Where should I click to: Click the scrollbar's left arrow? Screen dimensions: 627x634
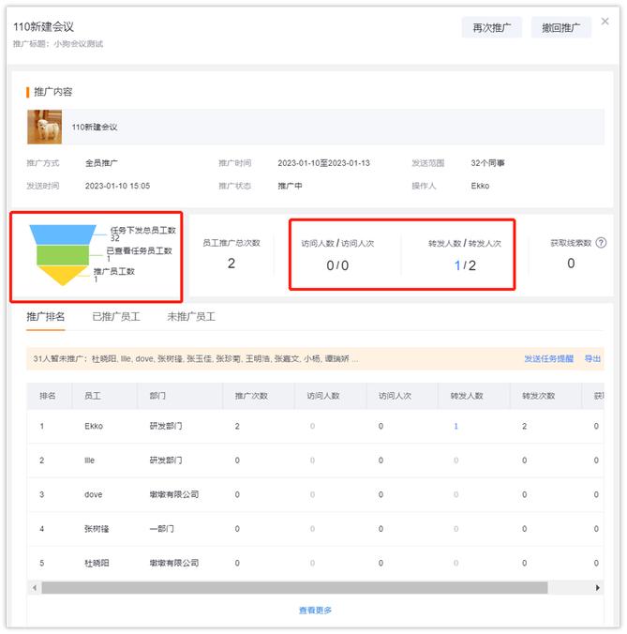pos(33,588)
